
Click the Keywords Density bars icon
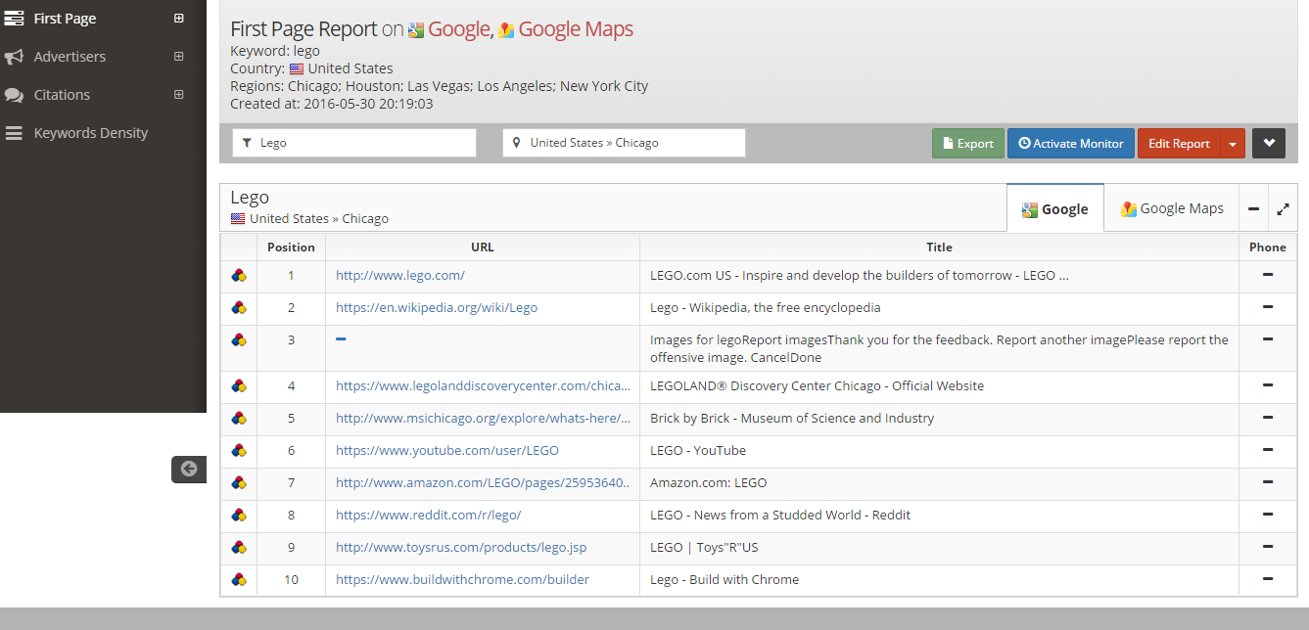pos(14,133)
